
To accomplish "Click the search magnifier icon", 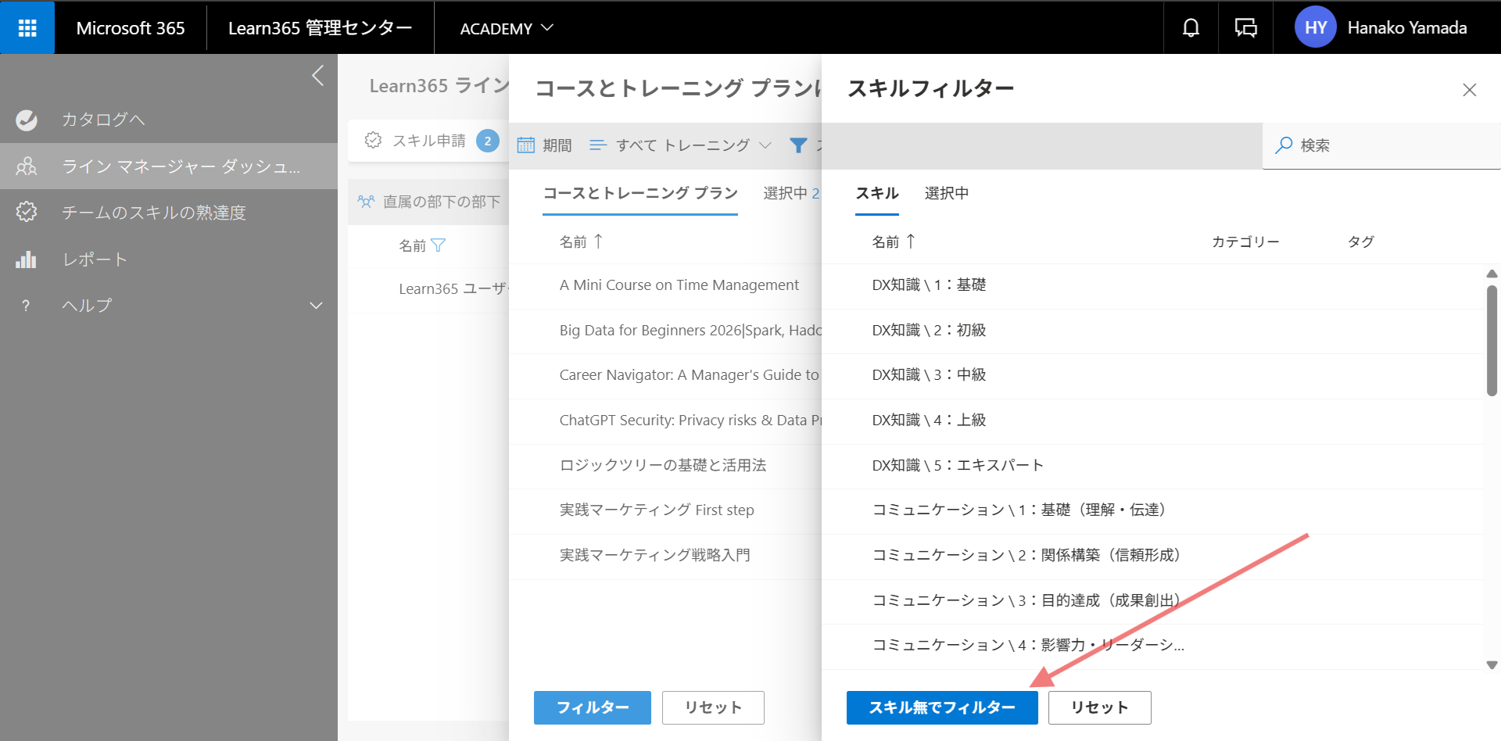I will [x=1283, y=145].
